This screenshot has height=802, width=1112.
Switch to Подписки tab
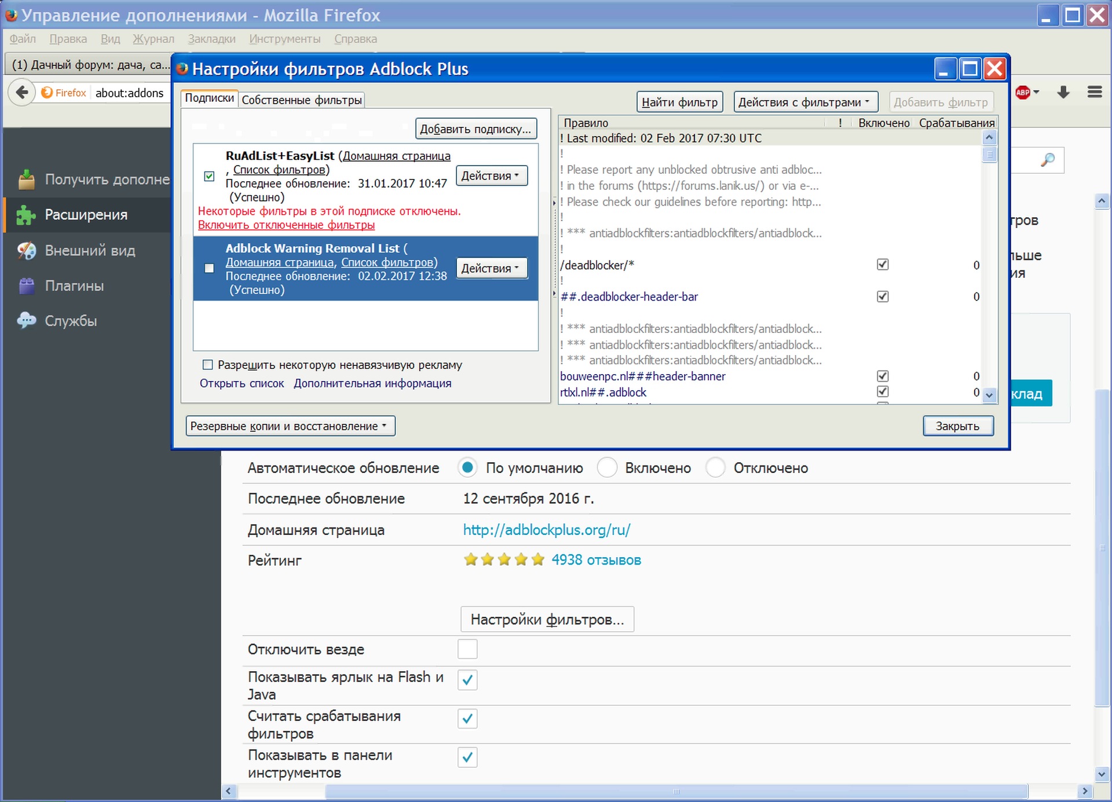pyautogui.click(x=209, y=98)
